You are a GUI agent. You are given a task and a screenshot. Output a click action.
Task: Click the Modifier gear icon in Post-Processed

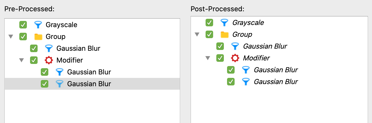(x=235, y=58)
